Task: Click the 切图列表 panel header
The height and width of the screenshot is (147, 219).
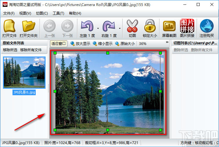Action: pyautogui.click(x=195, y=43)
